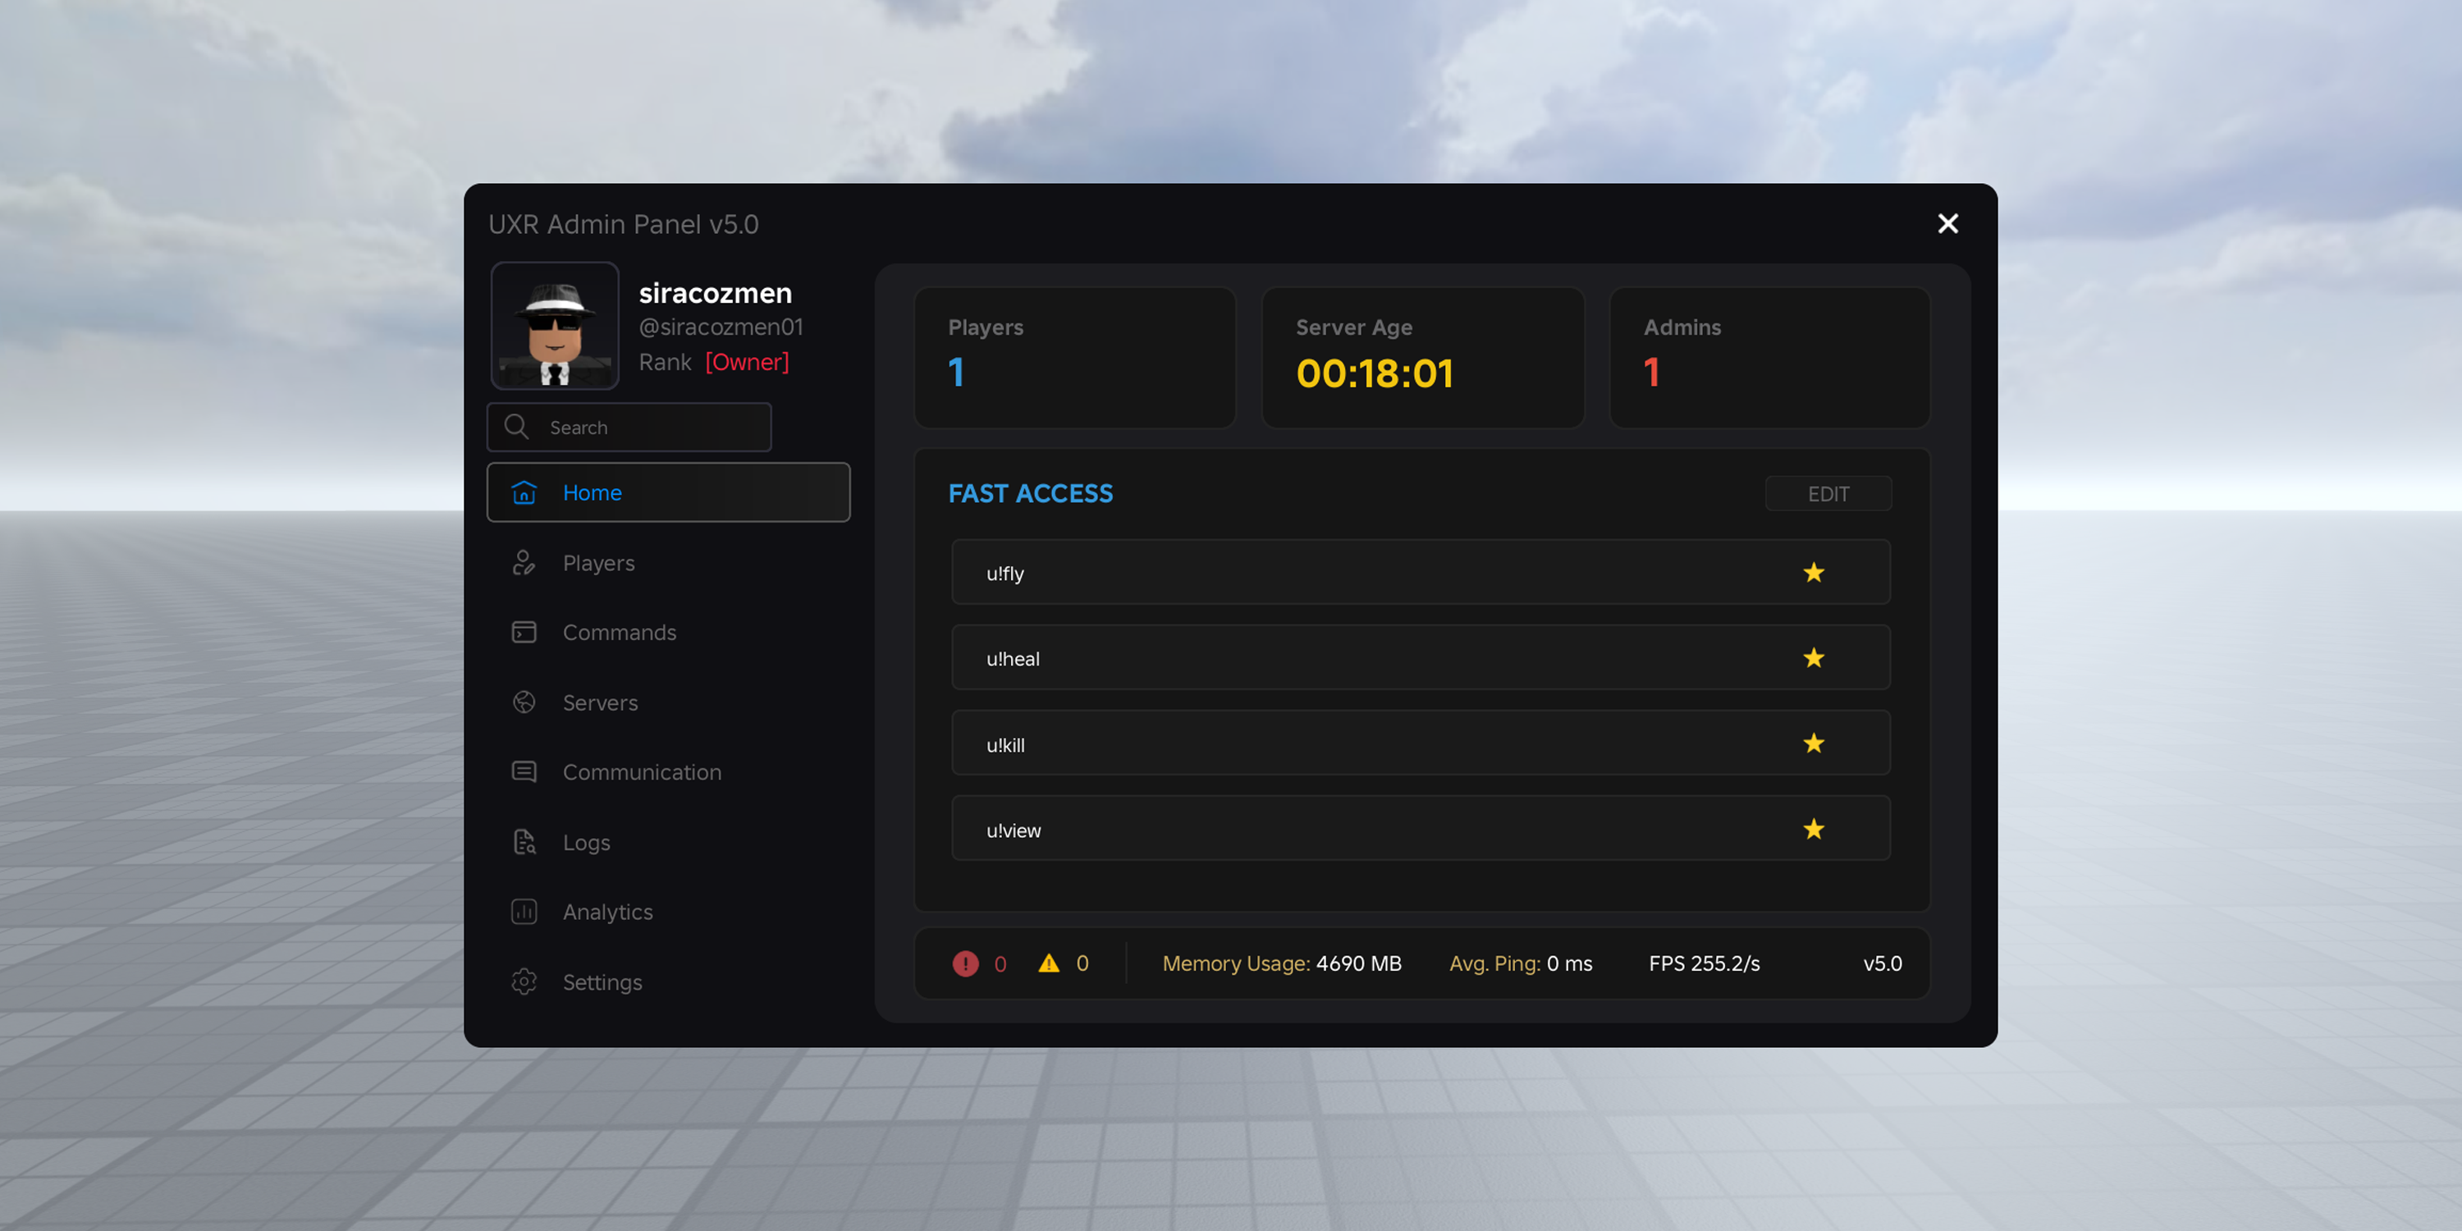
Task: Click the Memory Usage 4690 MB text
Action: coord(1281,963)
